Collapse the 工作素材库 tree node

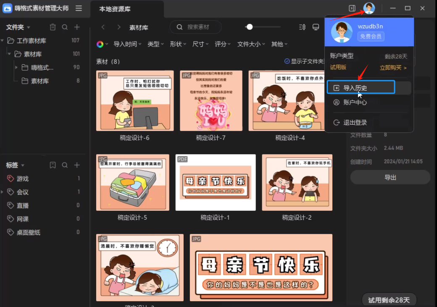pyautogui.click(x=2, y=40)
